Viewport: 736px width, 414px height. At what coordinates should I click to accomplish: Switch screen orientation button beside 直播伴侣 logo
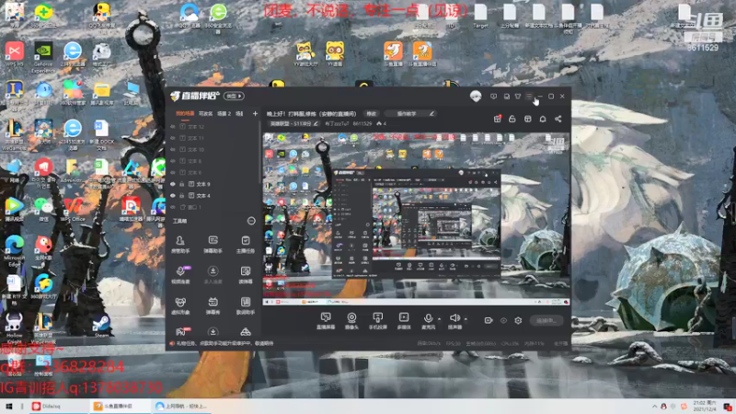pos(234,97)
